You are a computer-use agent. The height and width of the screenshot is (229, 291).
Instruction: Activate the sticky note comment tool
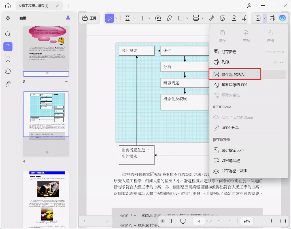[x=158, y=18]
